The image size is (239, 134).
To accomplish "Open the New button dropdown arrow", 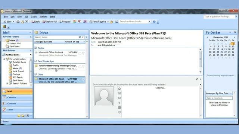I will click(x=13, y=22).
